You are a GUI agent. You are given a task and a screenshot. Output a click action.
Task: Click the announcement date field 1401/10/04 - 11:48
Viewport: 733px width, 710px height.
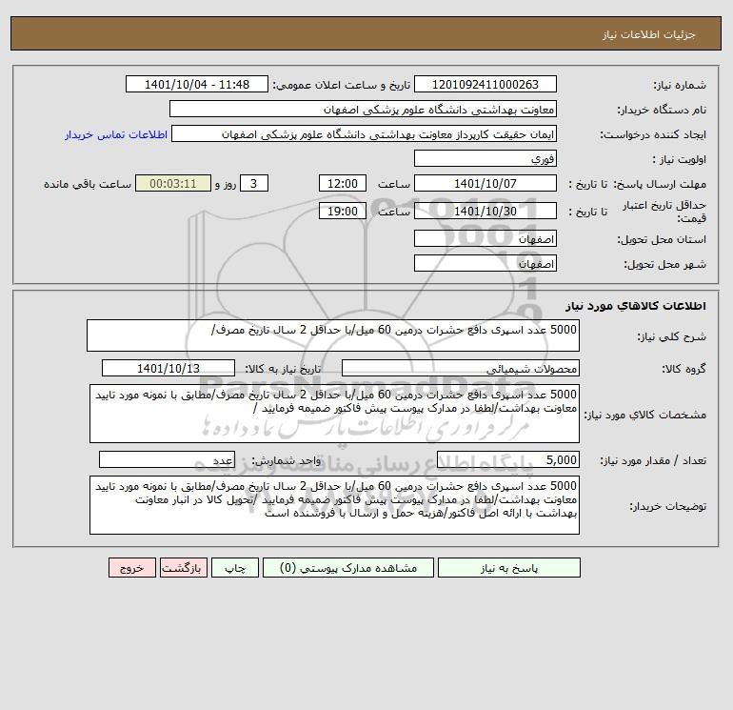coord(197,84)
